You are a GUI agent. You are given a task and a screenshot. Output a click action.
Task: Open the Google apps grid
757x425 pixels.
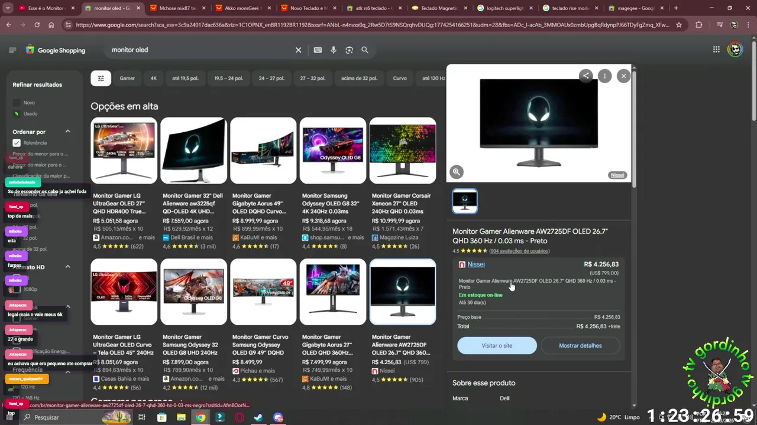click(716, 50)
